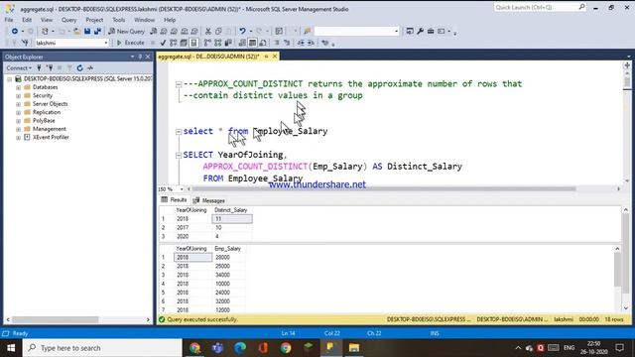
Task: Toggle Include Live Query Statistics
Action: pos(218,43)
